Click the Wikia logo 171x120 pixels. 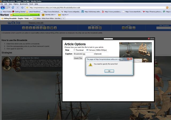click(14, 23)
